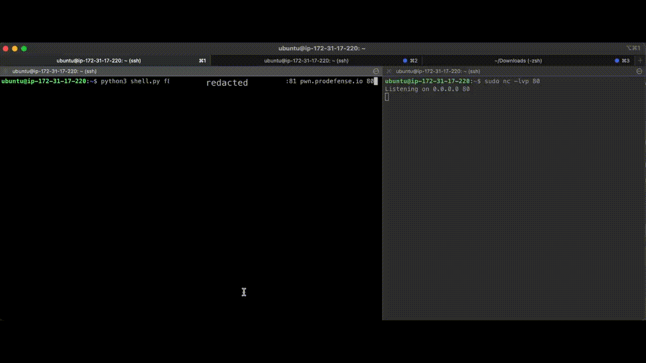This screenshot has width=646, height=363.
Task: Click the python3 shell.py command text
Action: click(130, 81)
